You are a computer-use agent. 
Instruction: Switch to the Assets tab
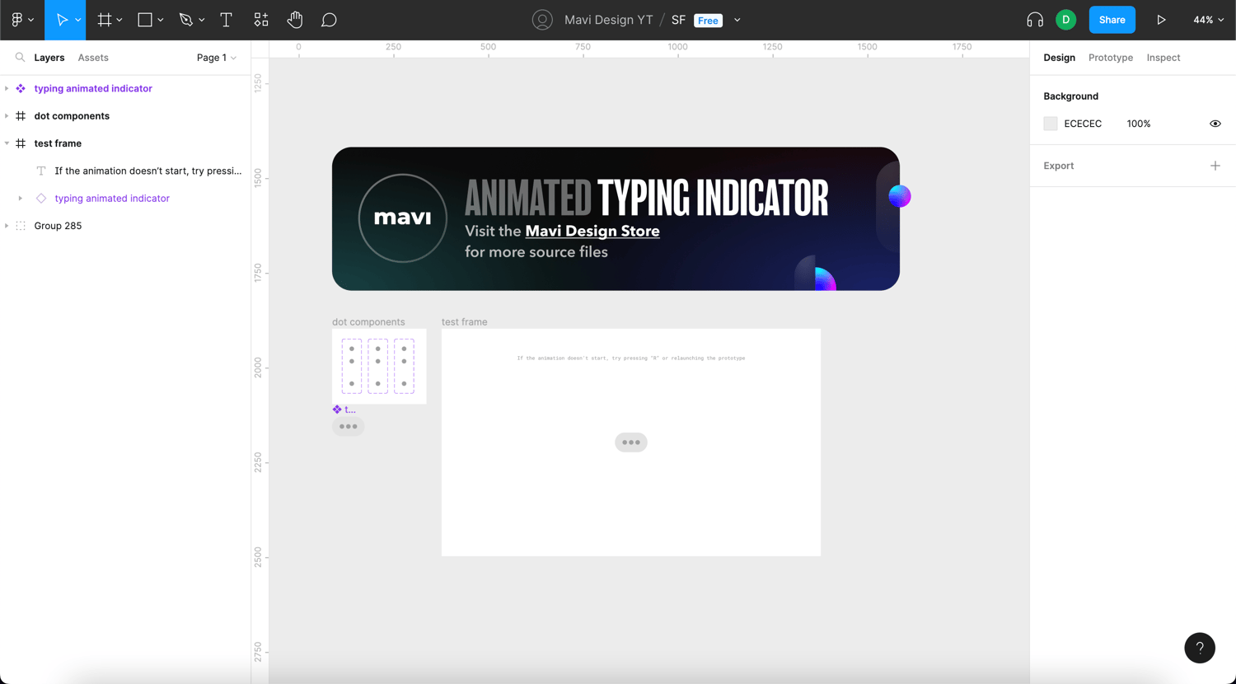[x=93, y=58]
